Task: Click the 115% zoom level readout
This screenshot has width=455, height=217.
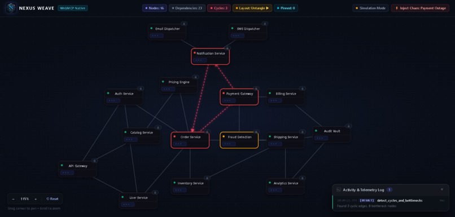Action: (24, 199)
